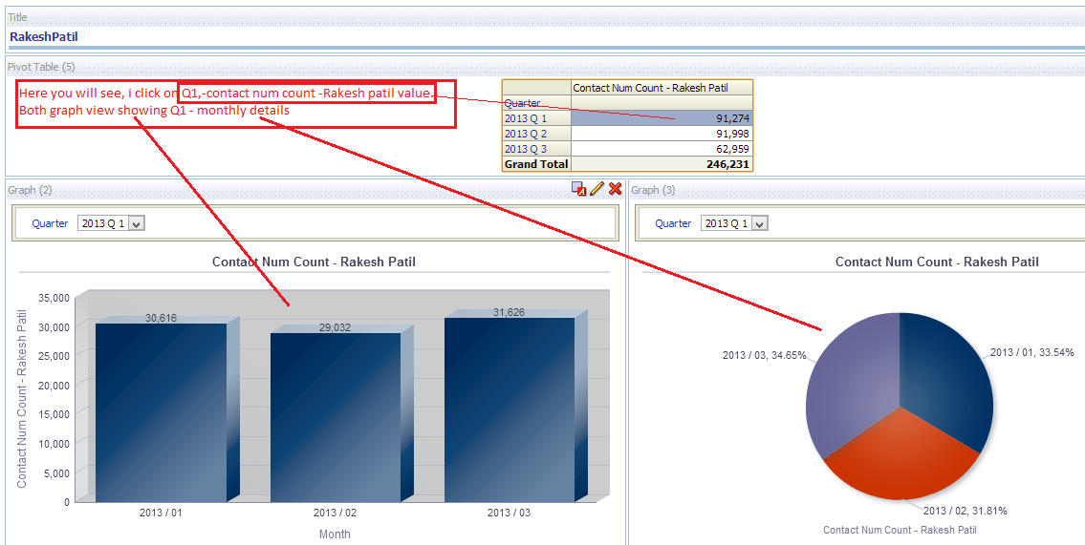
Task: Click the vertical y-axis title of bar chart
Action: click(x=22, y=399)
